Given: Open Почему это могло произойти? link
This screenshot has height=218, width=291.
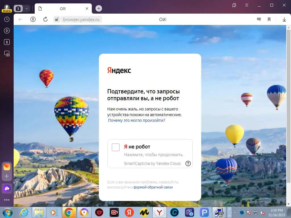Looking at the screenshot, I should tap(137, 120).
